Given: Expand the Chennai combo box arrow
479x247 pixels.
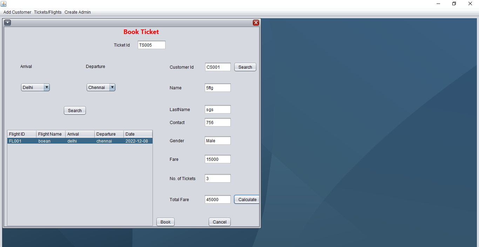Looking at the screenshot, I should (x=112, y=87).
